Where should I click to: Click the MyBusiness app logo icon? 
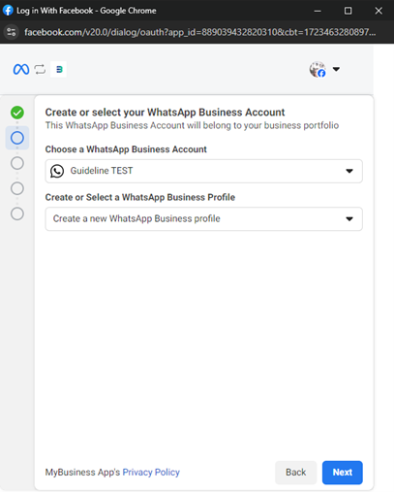pyautogui.click(x=59, y=69)
